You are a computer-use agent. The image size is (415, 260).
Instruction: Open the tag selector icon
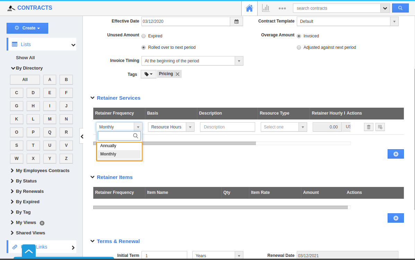pyautogui.click(x=148, y=74)
